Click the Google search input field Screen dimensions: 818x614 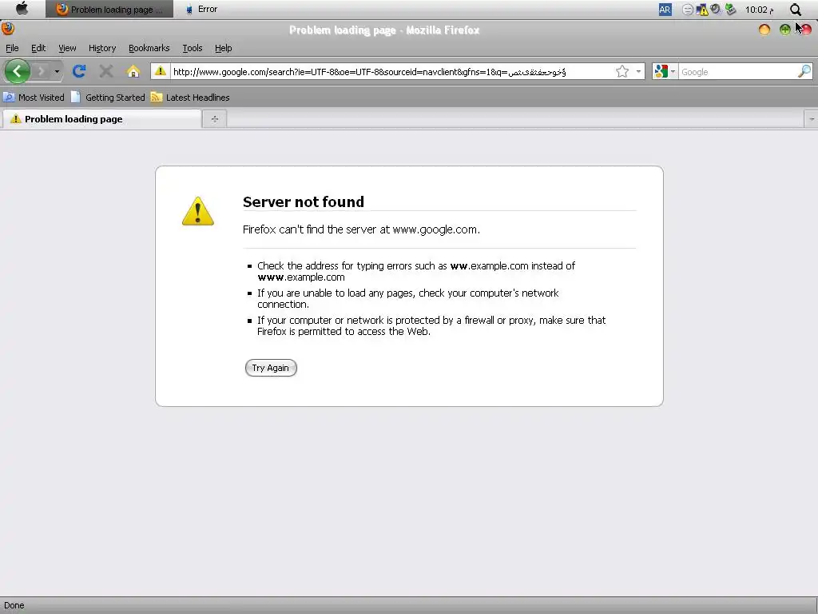click(x=737, y=71)
